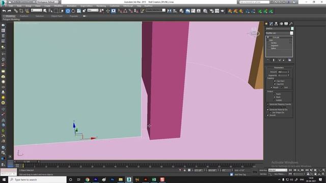Screen dimensions: 326x183
Task: Toggle the Percent Snap button
Action: point(130,11)
